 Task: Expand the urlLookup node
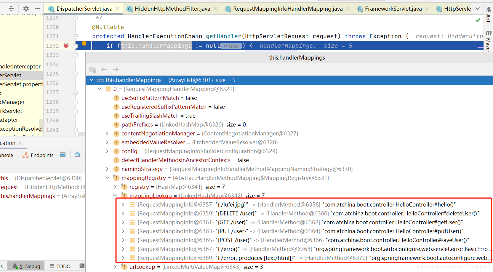click(x=115, y=267)
